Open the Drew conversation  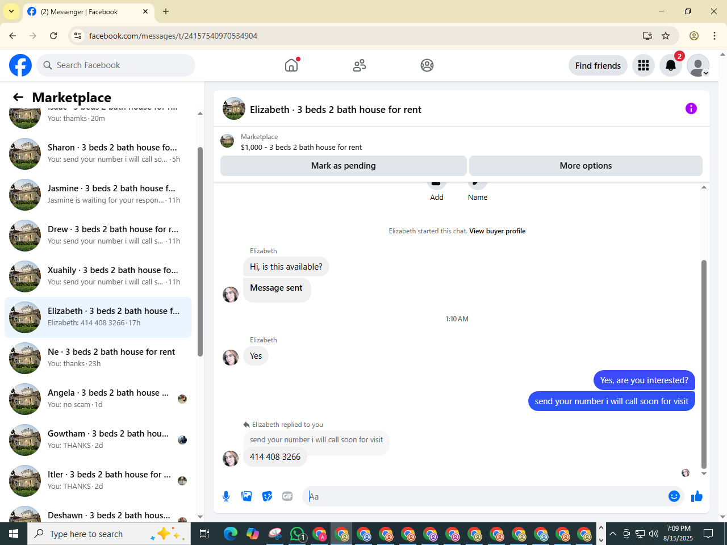pos(98,235)
